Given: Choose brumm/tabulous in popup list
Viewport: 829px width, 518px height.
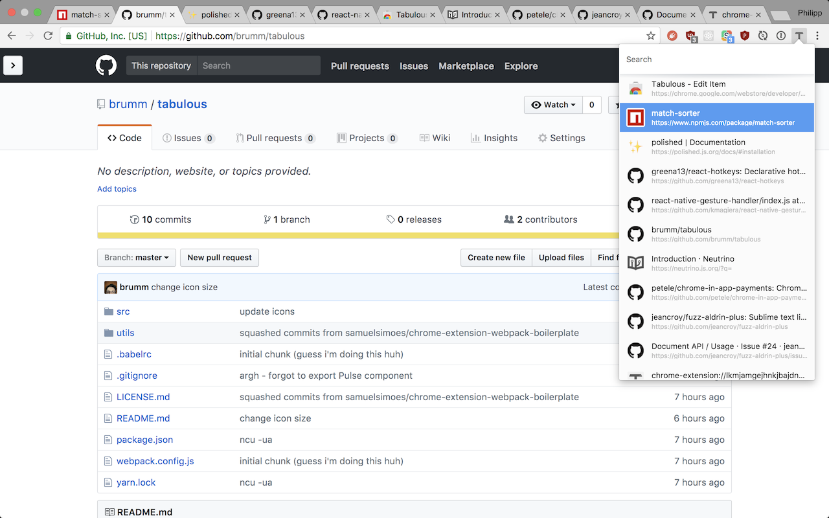Looking at the screenshot, I should 717,234.
